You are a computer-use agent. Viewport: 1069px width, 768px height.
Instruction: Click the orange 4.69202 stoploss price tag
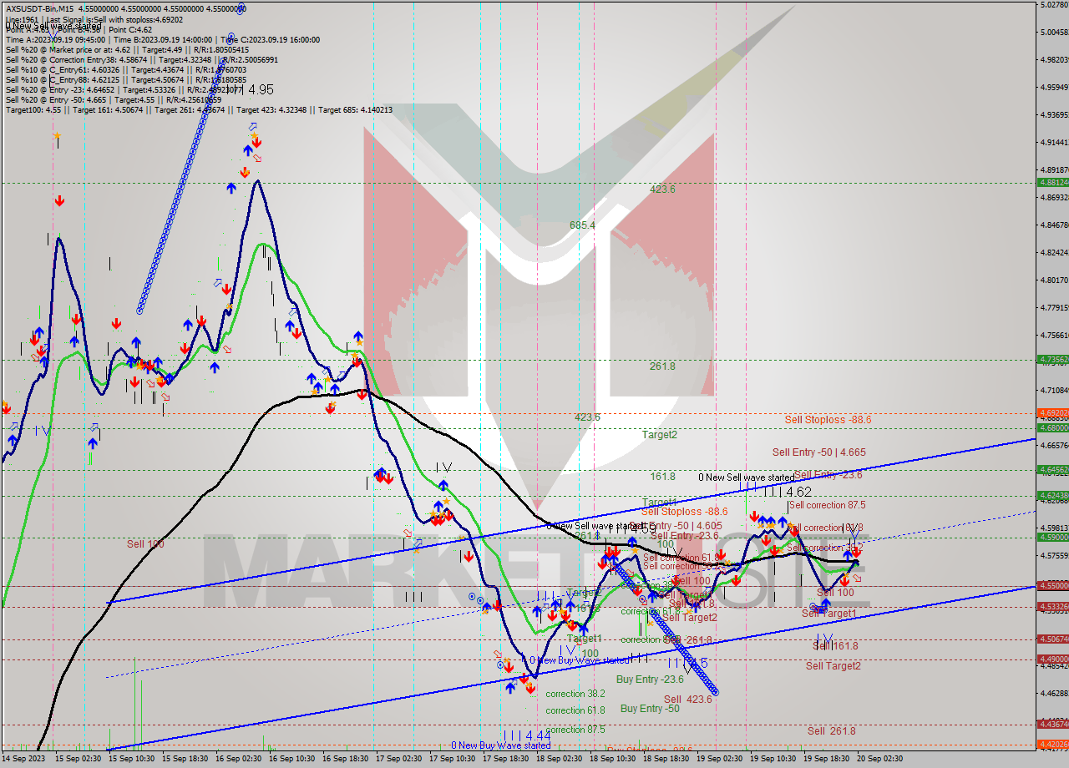[x=1052, y=412]
